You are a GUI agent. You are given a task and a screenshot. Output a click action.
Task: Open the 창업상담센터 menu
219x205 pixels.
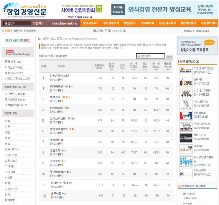coord(188,23)
